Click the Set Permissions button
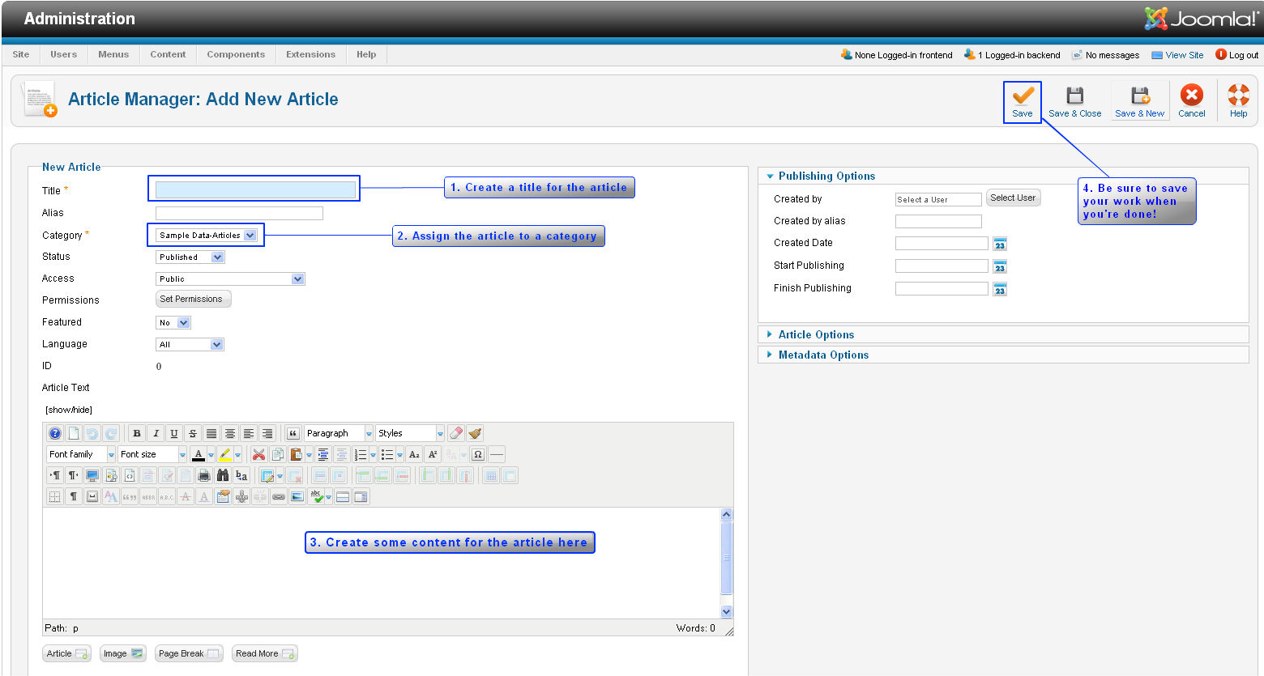 click(x=191, y=300)
